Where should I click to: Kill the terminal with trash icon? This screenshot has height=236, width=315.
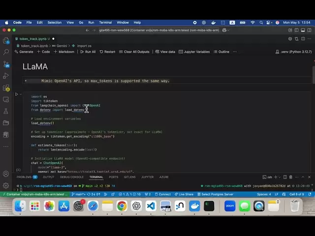[291, 177]
